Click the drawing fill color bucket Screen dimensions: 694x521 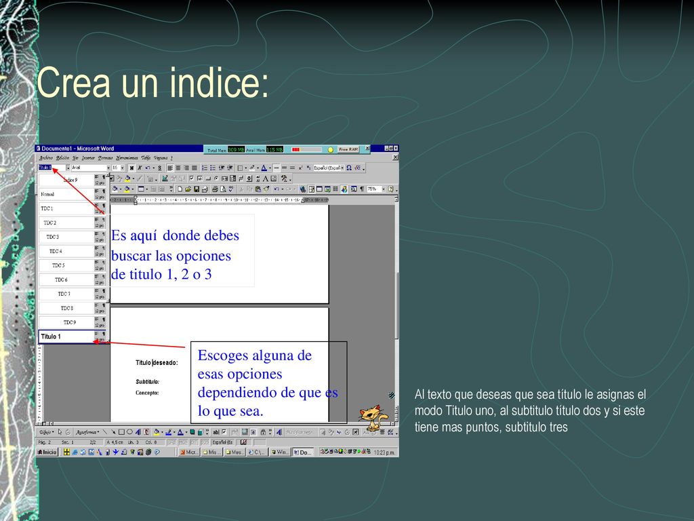click(x=157, y=432)
